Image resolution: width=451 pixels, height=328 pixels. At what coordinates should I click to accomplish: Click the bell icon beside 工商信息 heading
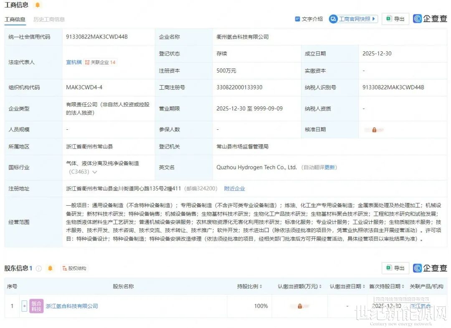coord(38,5)
